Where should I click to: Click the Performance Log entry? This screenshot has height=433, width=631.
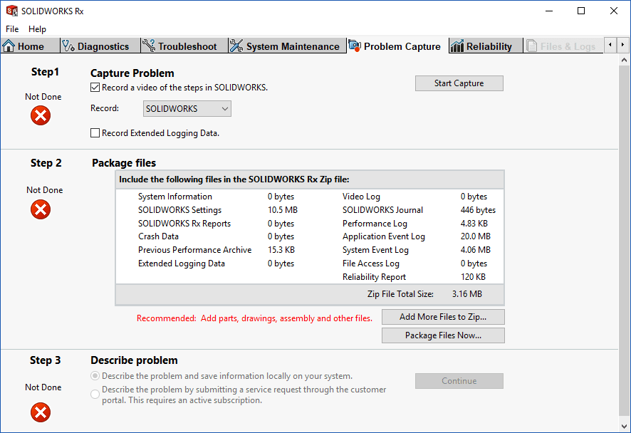[x=375, y=224]
